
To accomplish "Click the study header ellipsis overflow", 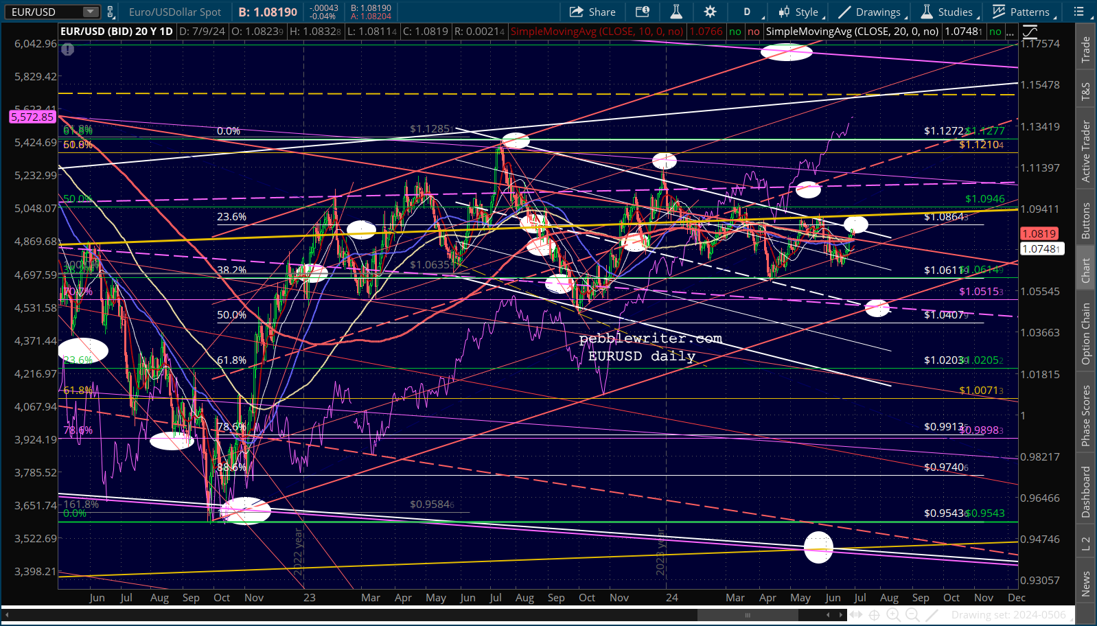I will tap(1010, 32).
